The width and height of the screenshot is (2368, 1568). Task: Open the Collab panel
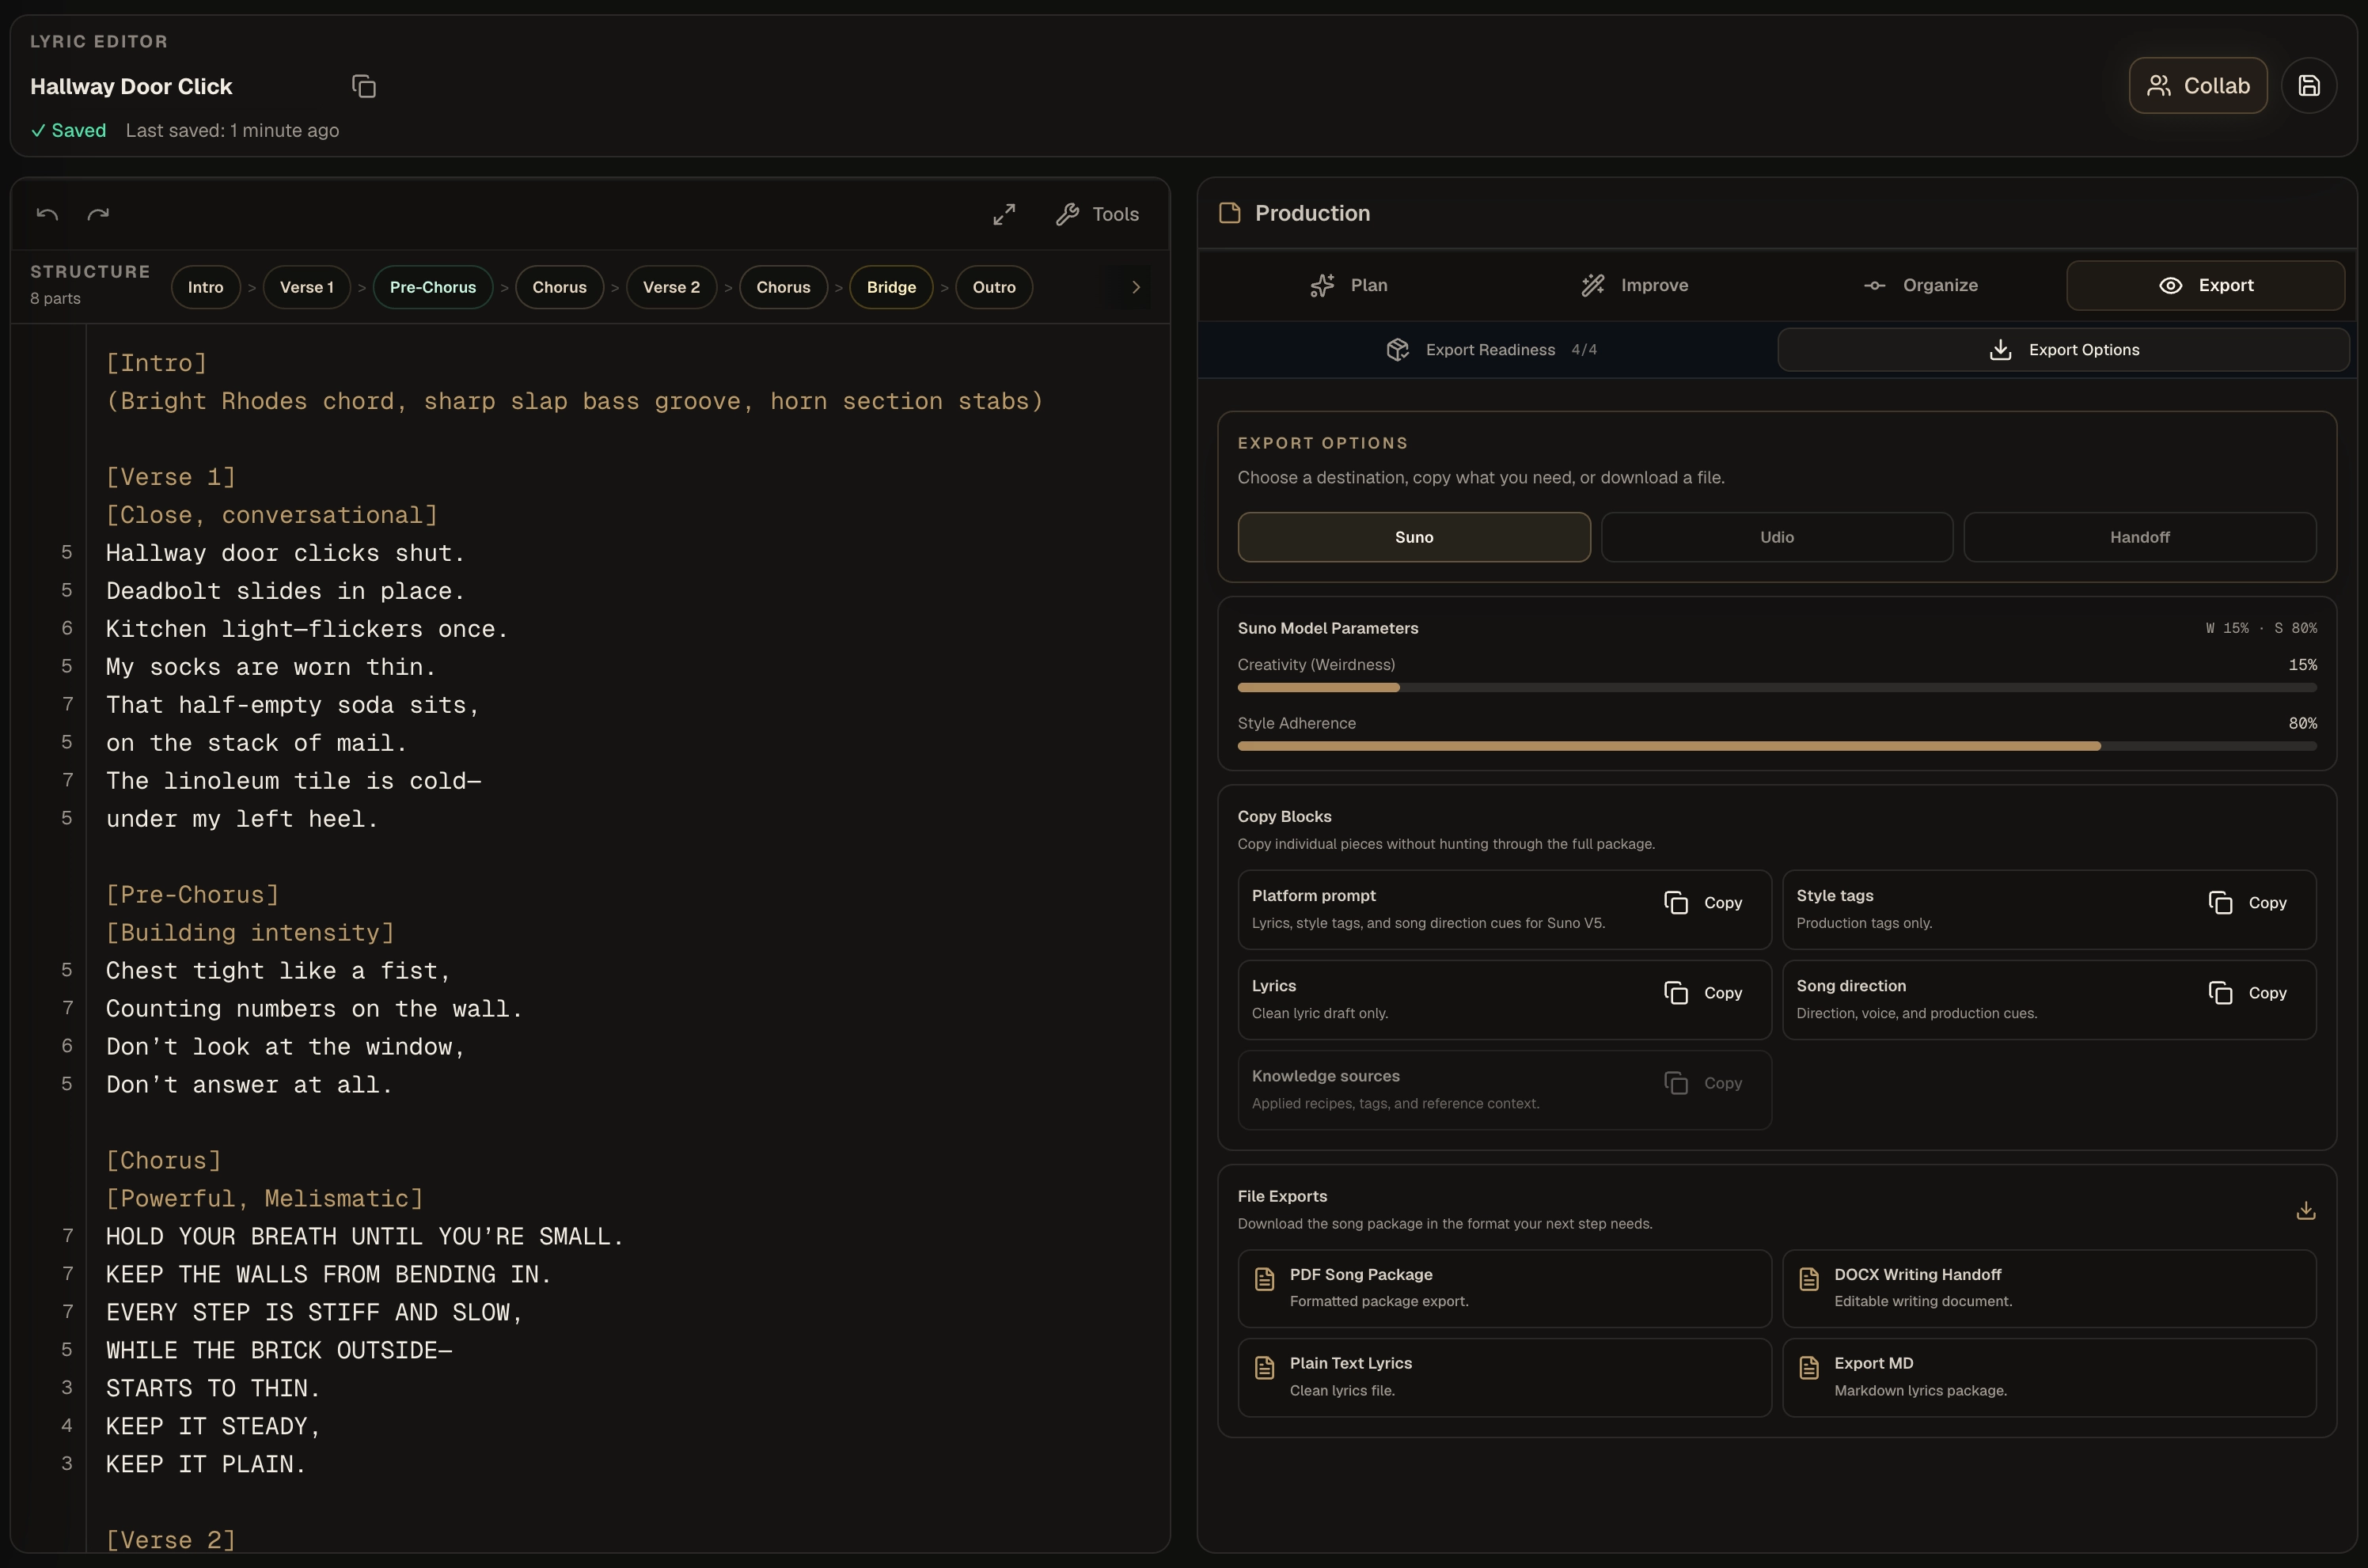pos(2197,86)
